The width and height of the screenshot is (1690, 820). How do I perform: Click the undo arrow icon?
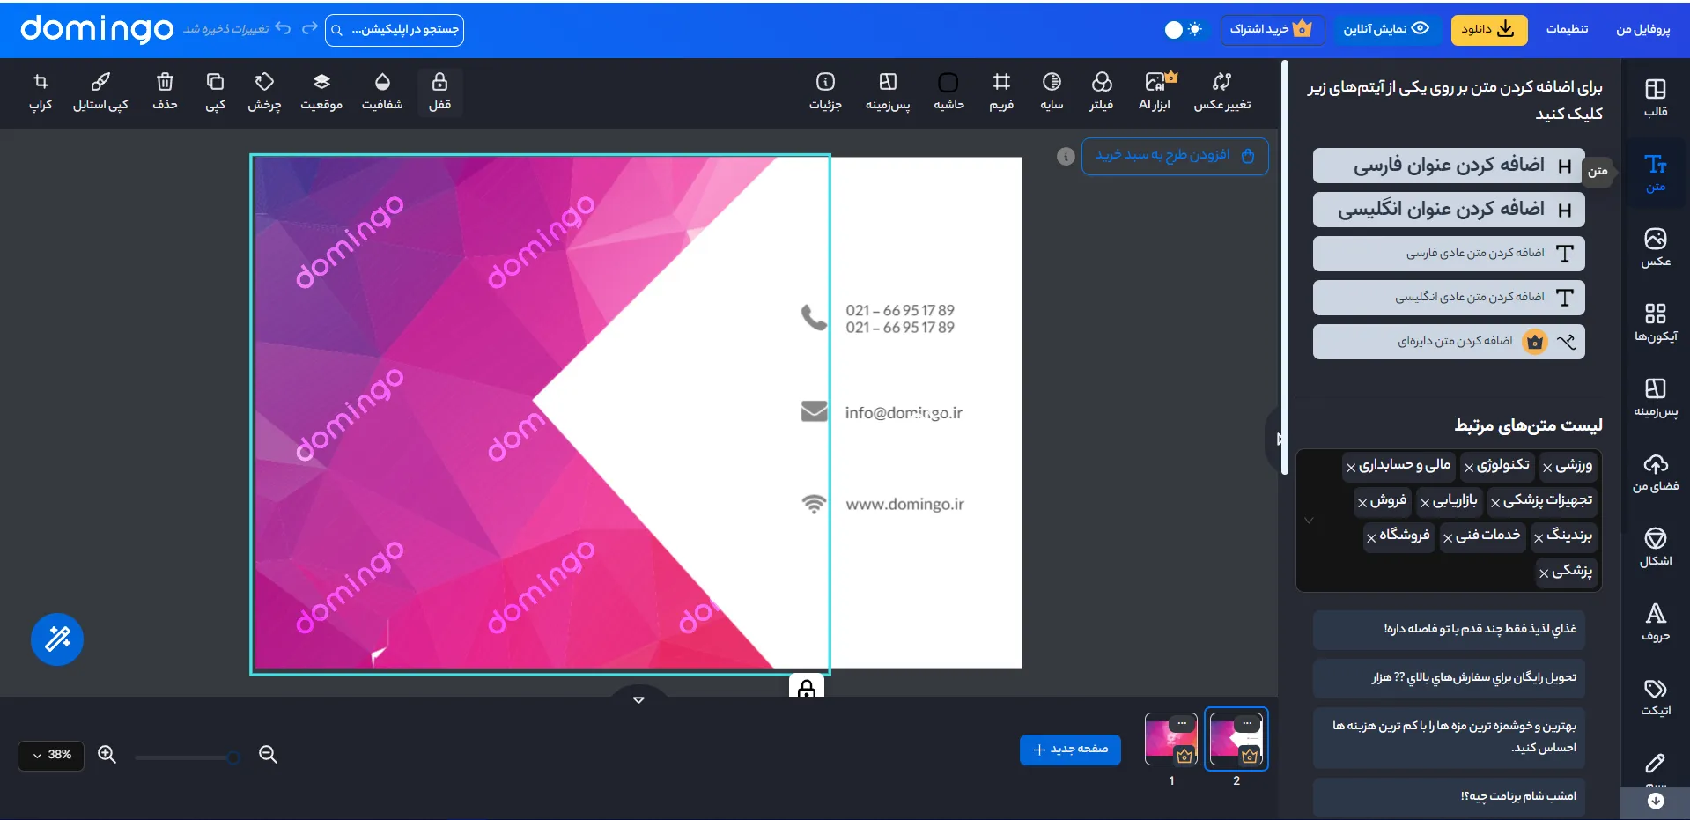[x=283, y=28]
